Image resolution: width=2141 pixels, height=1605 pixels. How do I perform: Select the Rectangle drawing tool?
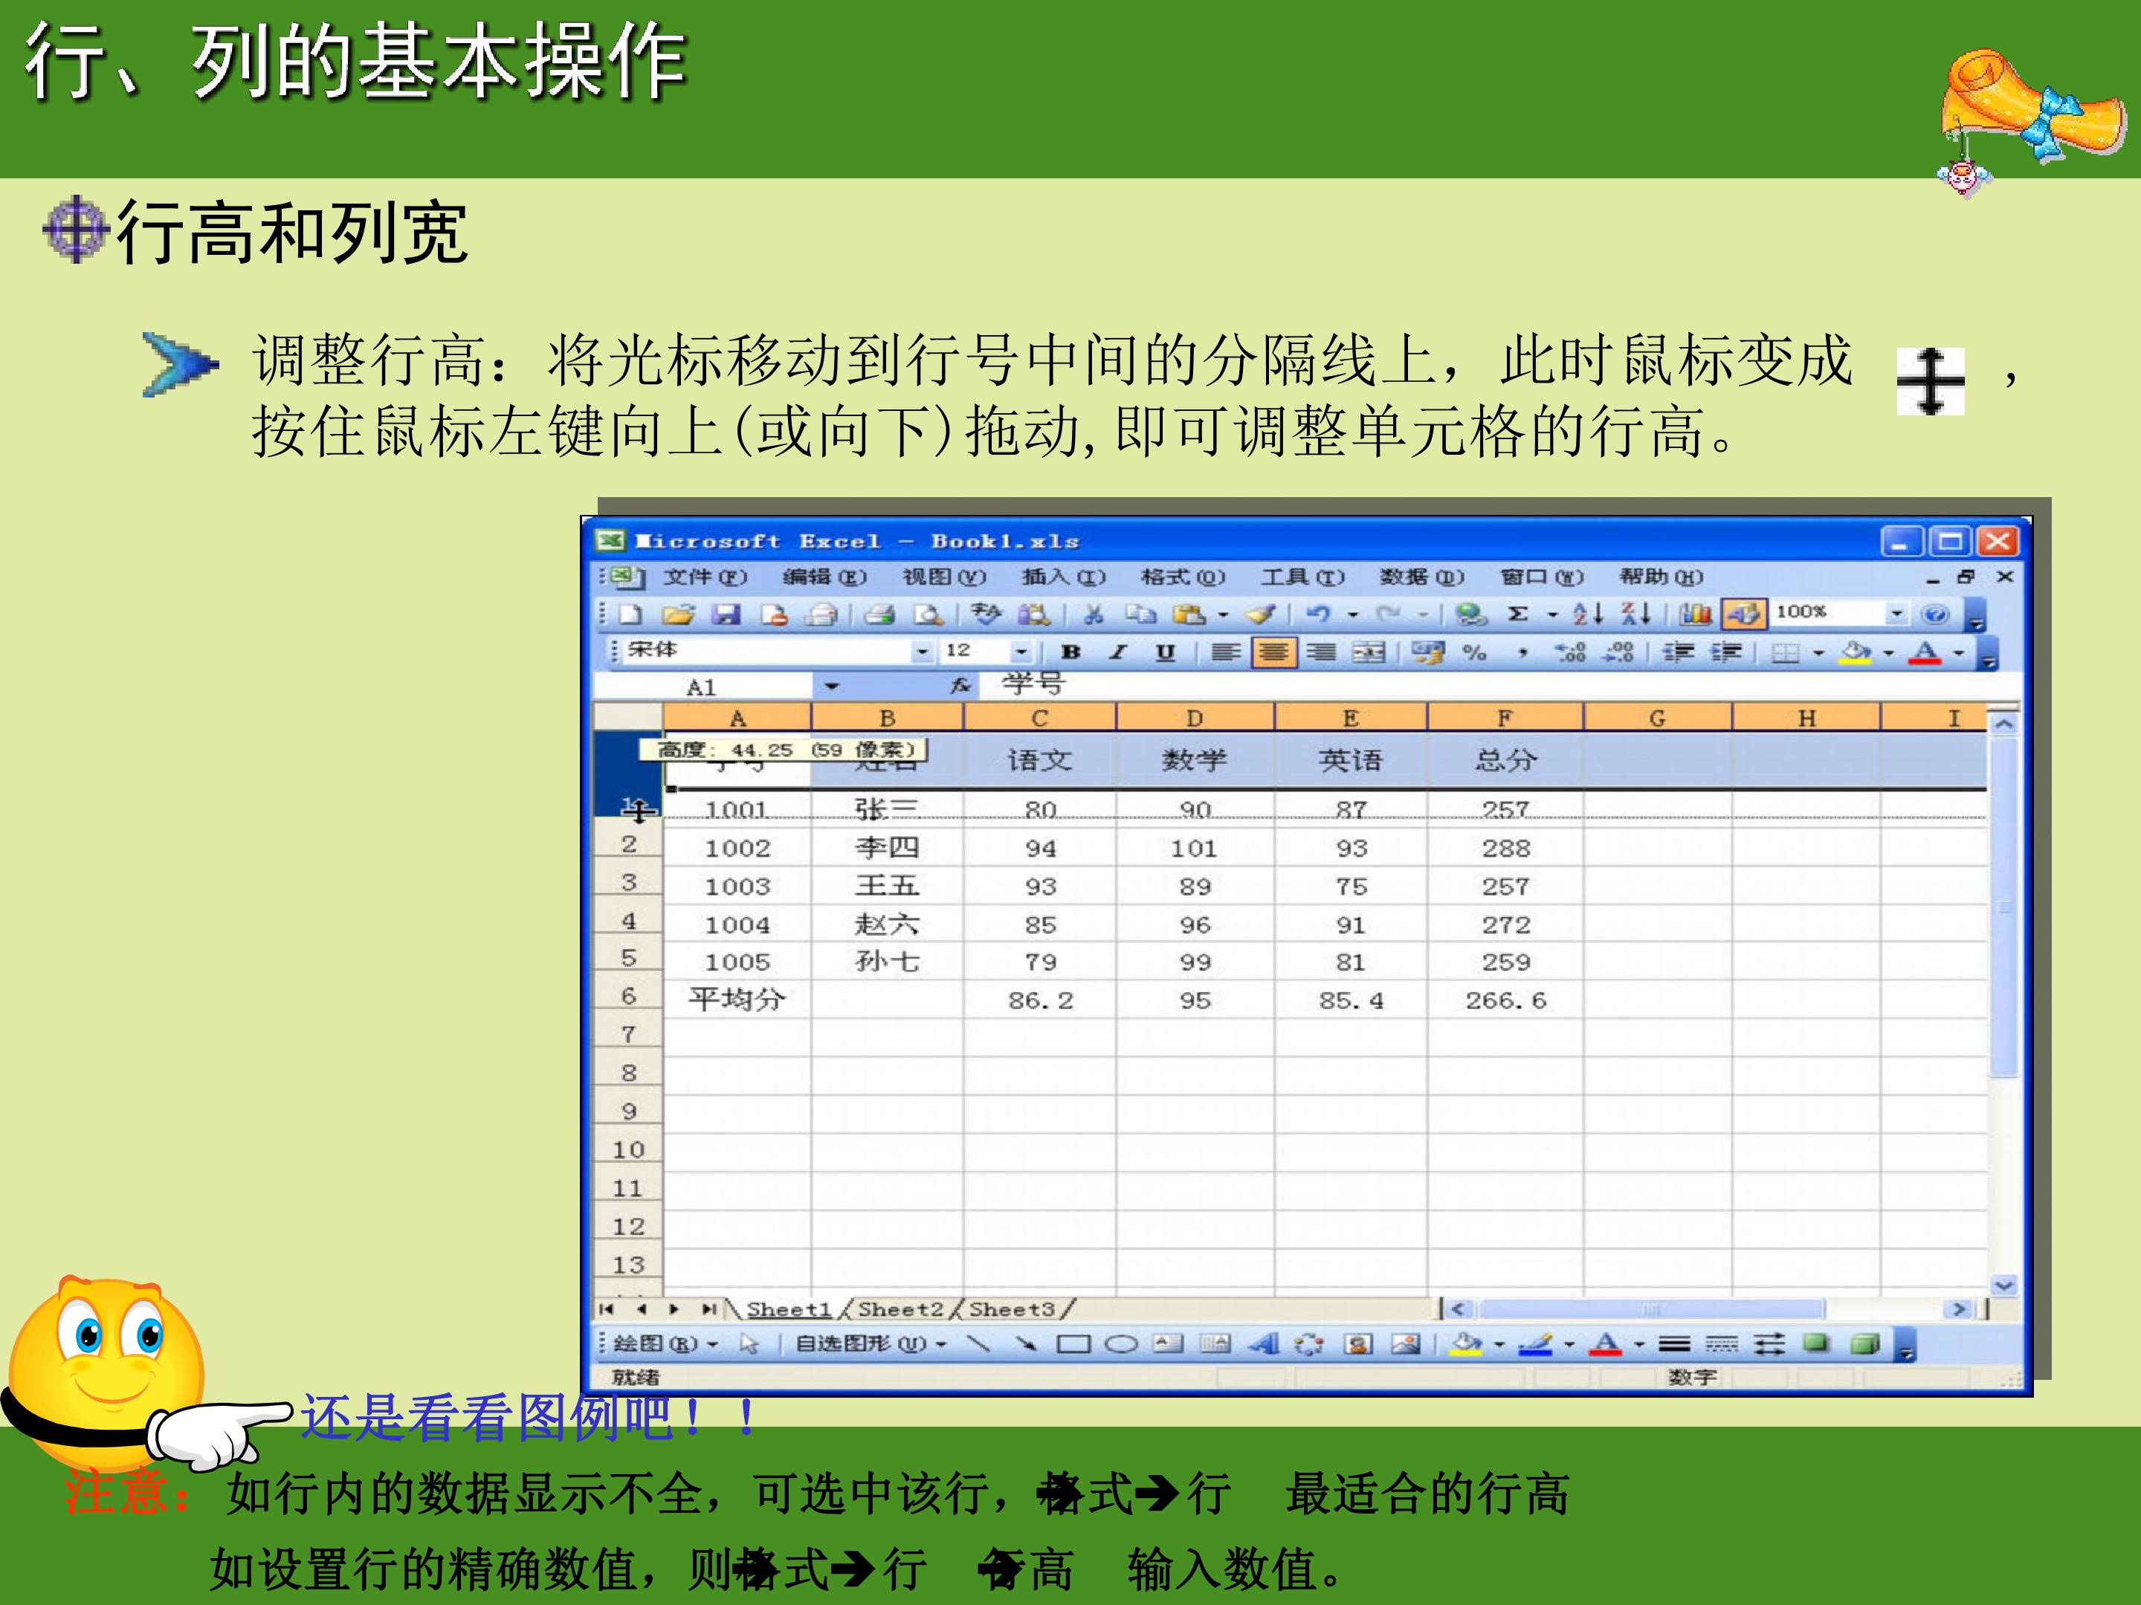pyautogui.click(x=1073, y=1343)
